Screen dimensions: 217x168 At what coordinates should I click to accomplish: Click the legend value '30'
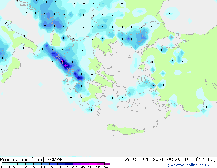[74, 167]
